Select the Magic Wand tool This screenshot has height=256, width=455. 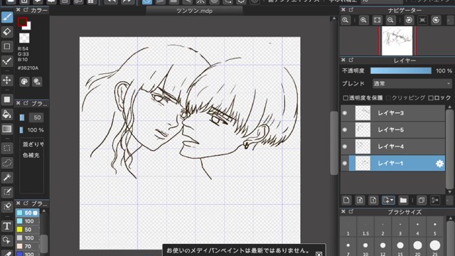[7, 177]
